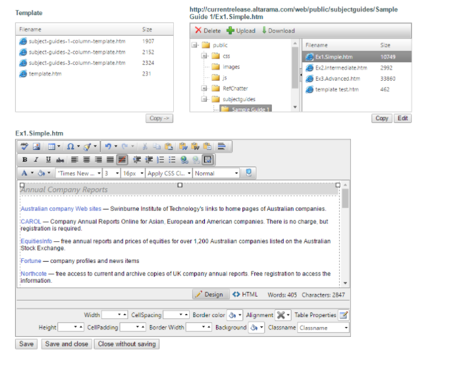Image resolution: width=458 pixels, height=368 pixels.
Task: Toggle underline formatting
Action: coord(48,160)
